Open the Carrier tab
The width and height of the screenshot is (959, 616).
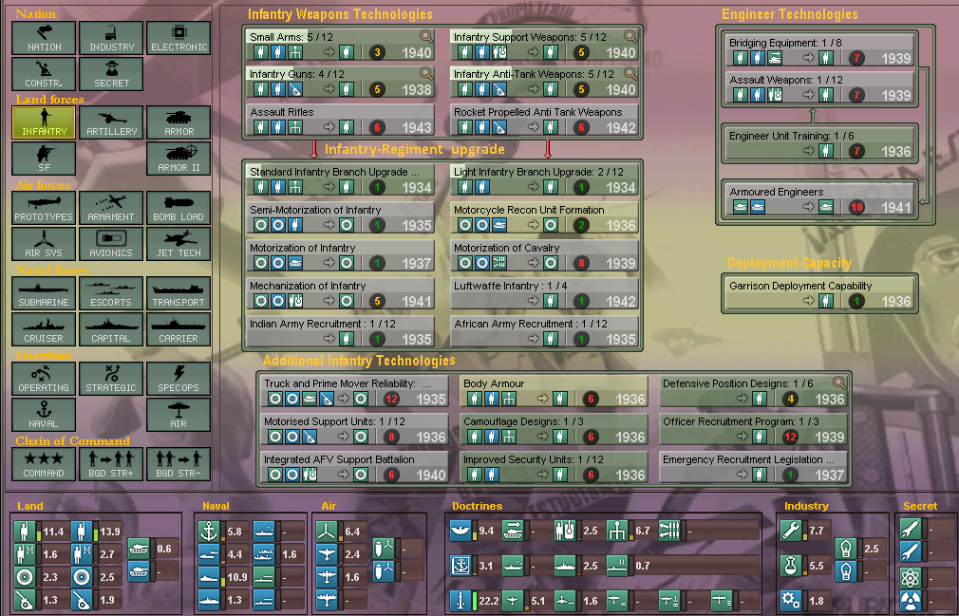coord(179,329)
